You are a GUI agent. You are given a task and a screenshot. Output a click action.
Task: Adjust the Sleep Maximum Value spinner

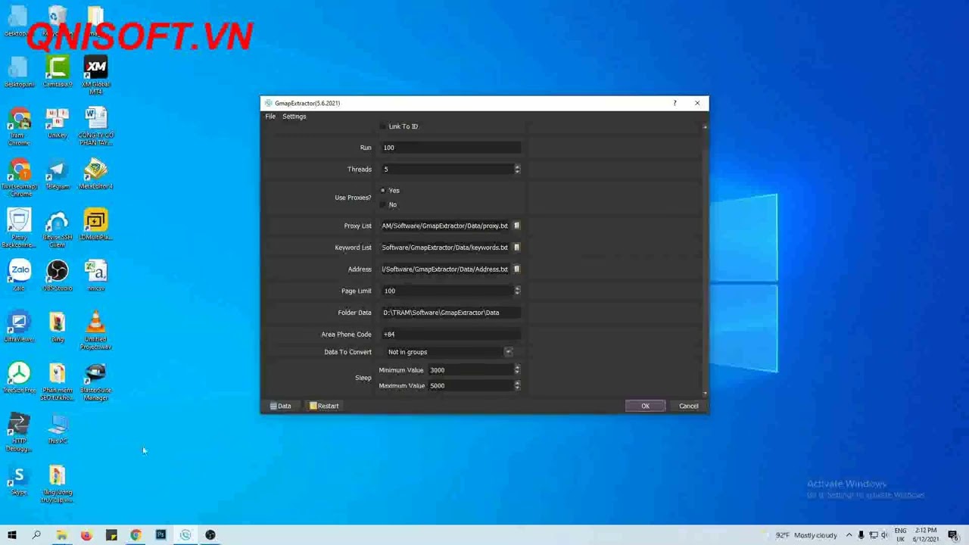click(517, 385)
